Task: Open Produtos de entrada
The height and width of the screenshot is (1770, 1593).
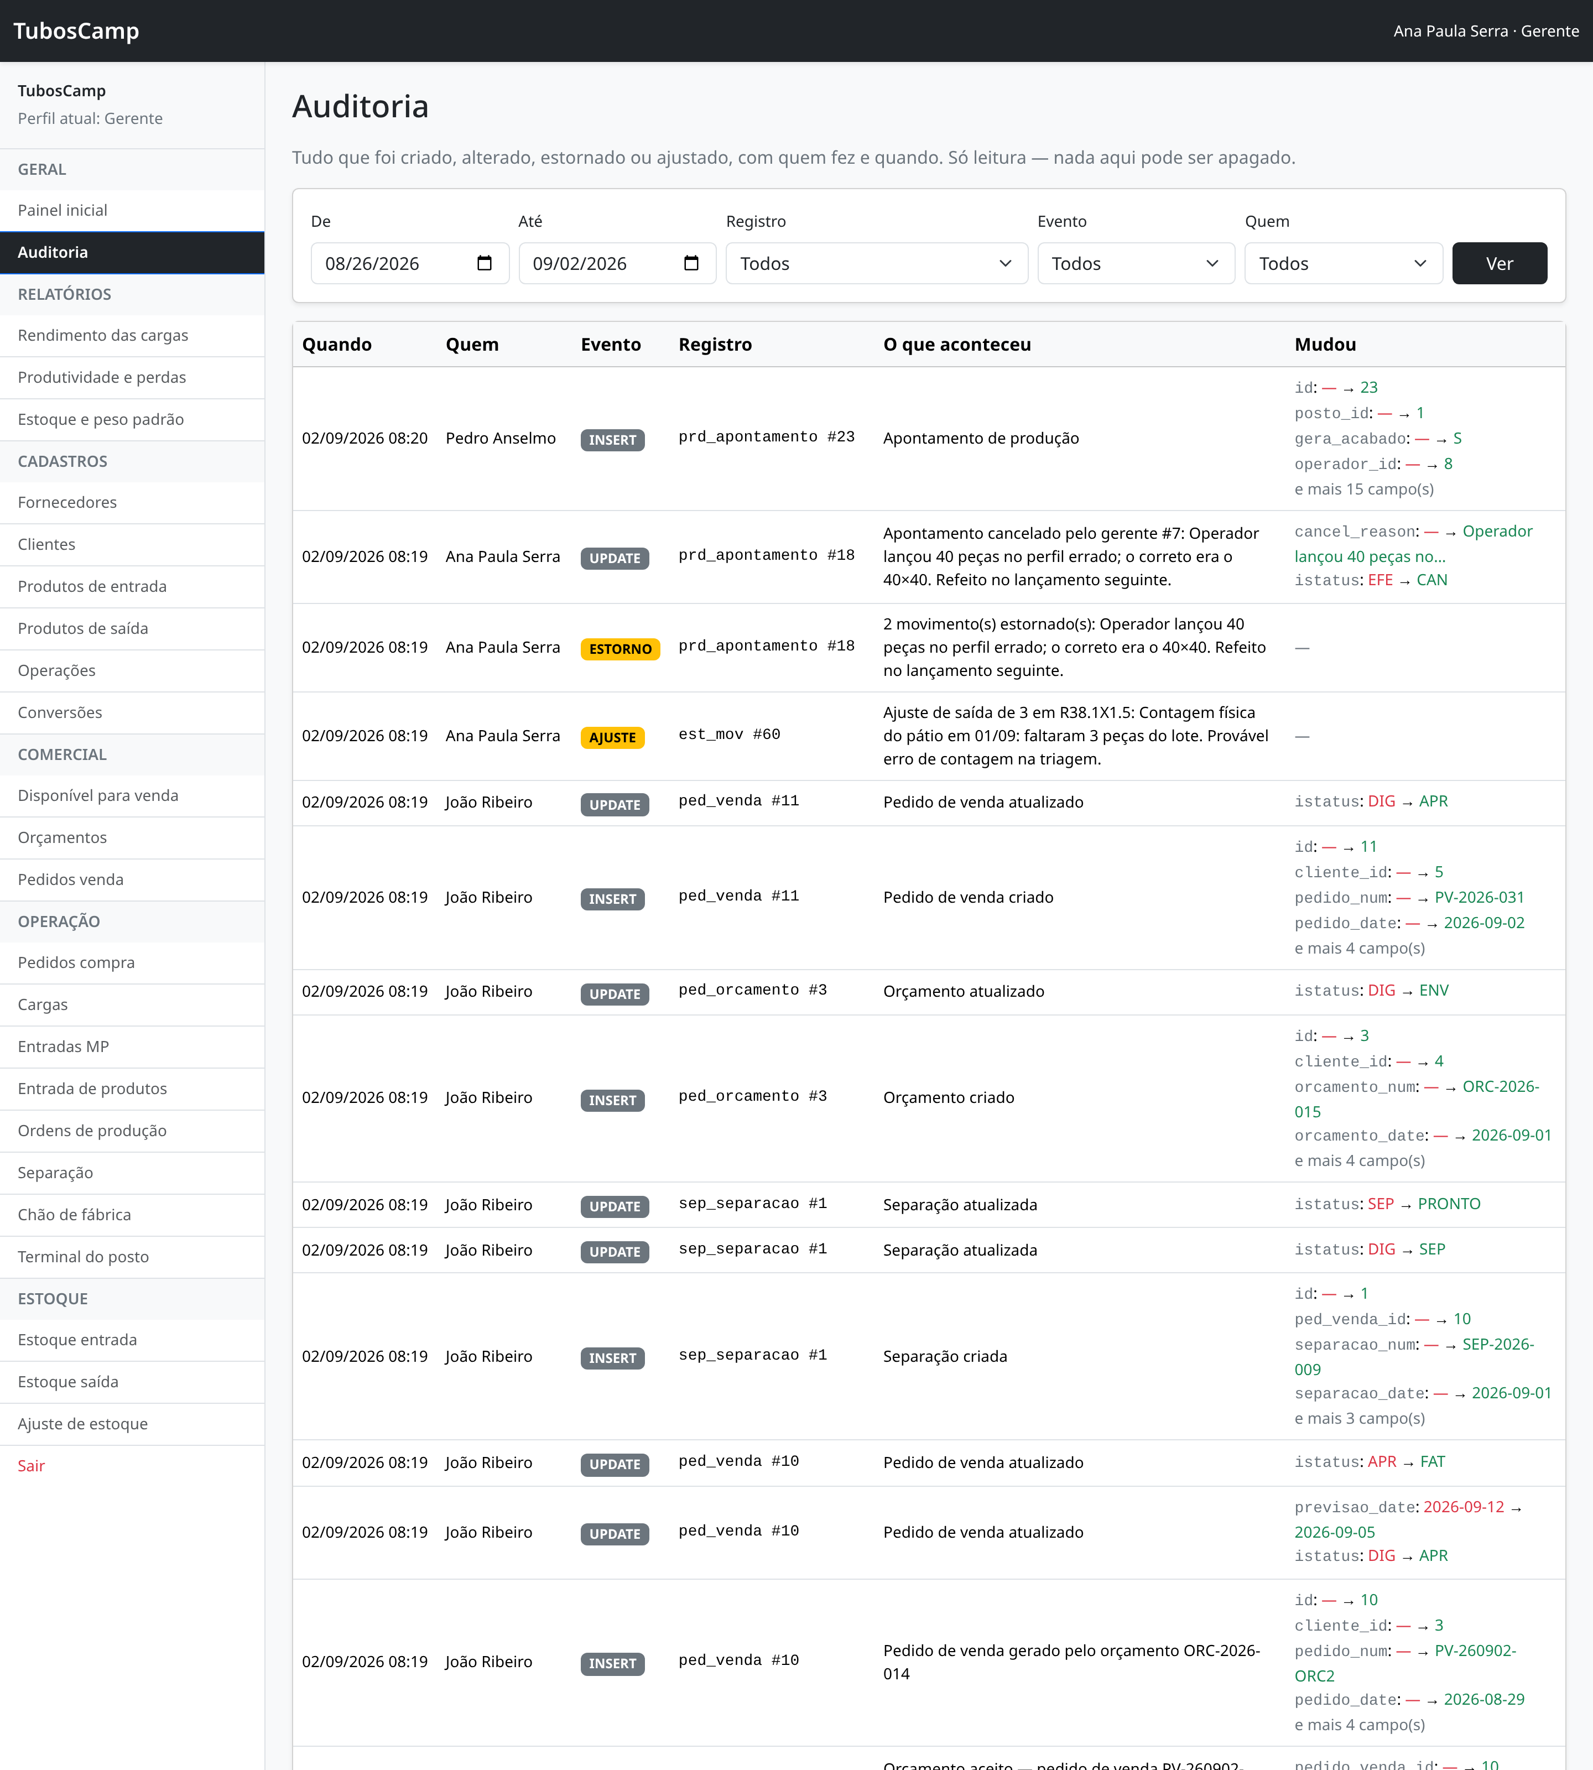Action: [x=132, y=586]
